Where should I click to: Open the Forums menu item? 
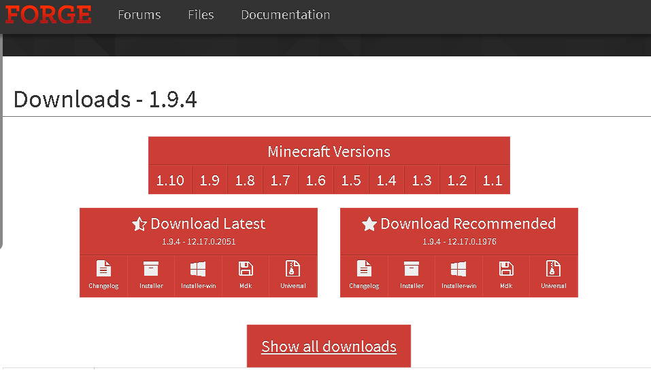point(139,14)
